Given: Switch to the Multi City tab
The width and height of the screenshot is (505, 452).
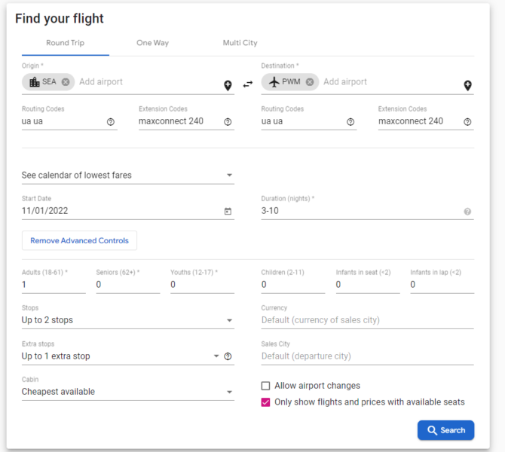Looking at the screenshot, I should (240, 43).
